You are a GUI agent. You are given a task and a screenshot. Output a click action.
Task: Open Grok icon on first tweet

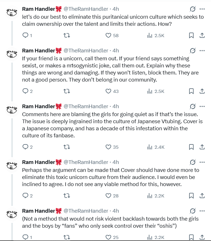[193, 9]
